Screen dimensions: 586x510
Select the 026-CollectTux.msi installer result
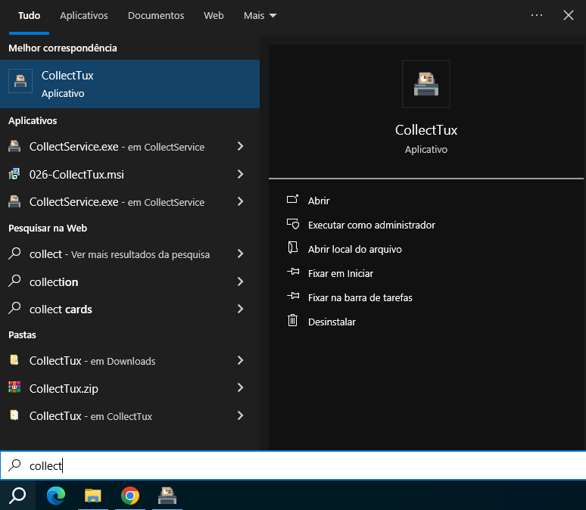pyautogui.click(x=76, y=175)
